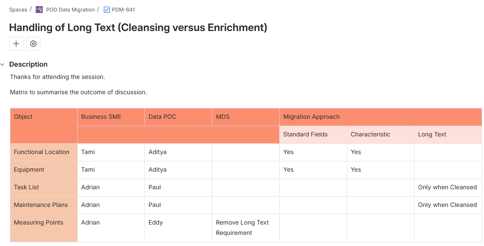Click the Eddy data POC cell
Viewport: 484px width, 246px height.
coord(156,223)
